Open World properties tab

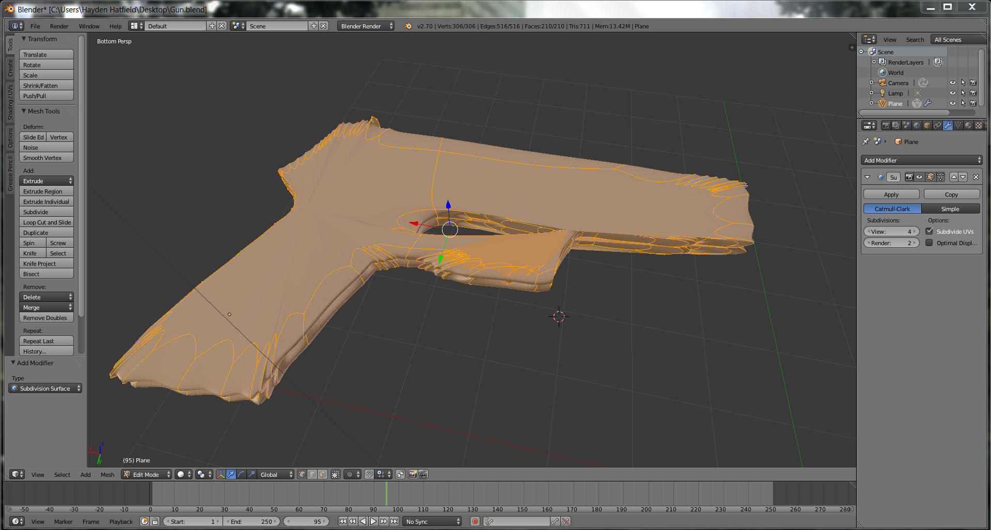point(917,125)
